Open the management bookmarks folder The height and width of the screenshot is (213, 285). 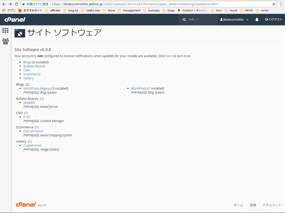[x=129, y=10]
